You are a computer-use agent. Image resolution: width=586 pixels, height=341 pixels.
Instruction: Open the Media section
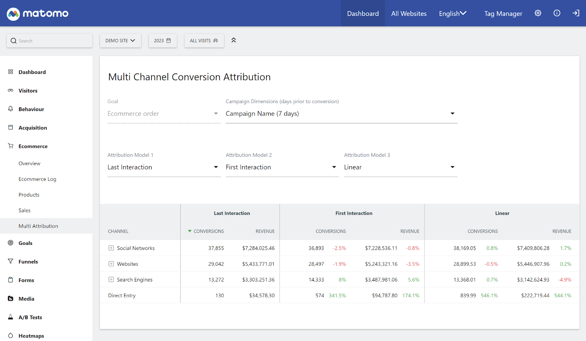(26, 299)
